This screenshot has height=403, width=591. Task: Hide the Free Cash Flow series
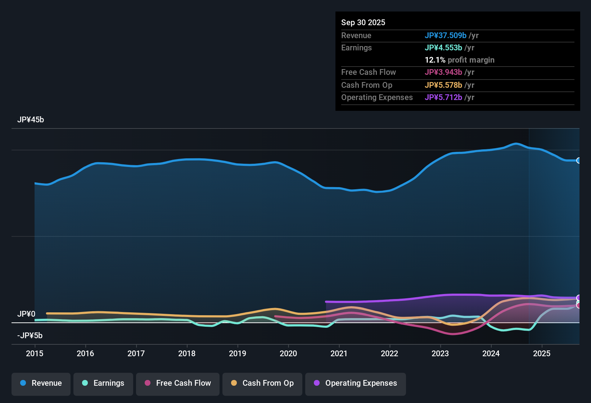click(x=177, y=383)
